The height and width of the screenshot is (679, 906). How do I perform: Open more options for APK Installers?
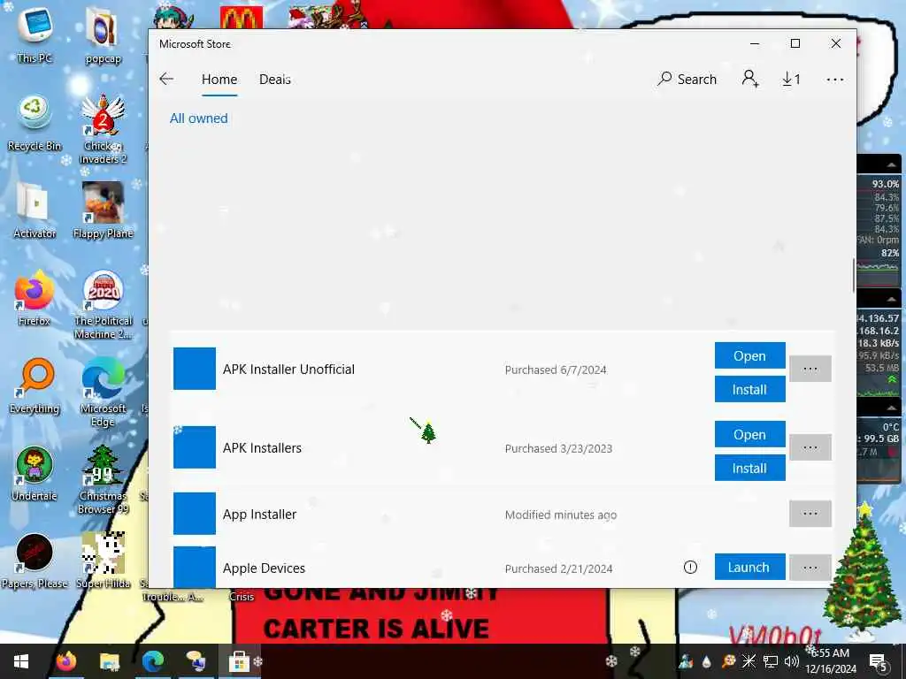pos(810,447)
